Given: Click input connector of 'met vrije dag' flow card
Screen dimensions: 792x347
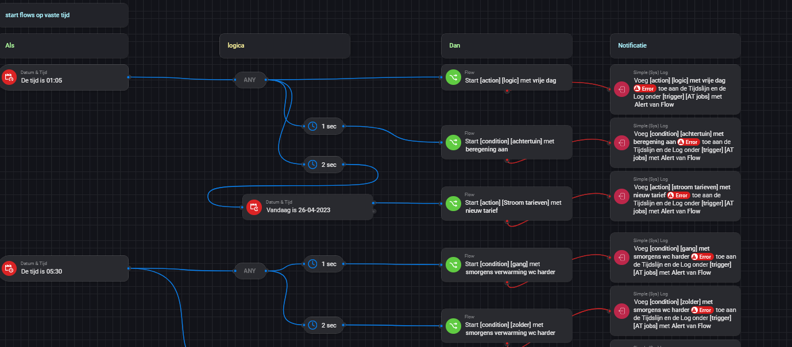Looking at the screenshot, I should [442, 77].
